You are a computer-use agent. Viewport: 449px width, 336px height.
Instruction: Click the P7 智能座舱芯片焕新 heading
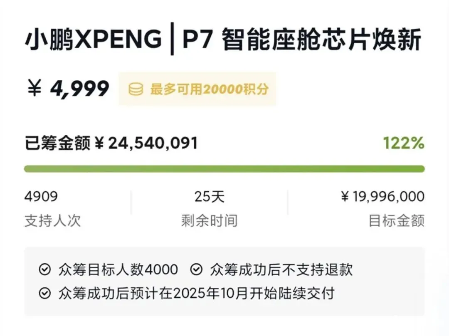point(301,41)
